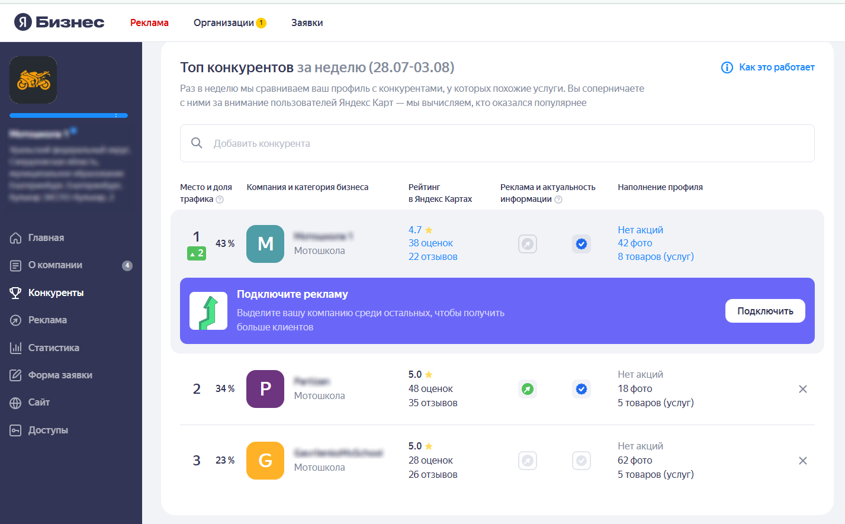This screenshot has height=524, width=845.
Task: Click the blue verification badge for Partizan
Action: tap(581, 389)
